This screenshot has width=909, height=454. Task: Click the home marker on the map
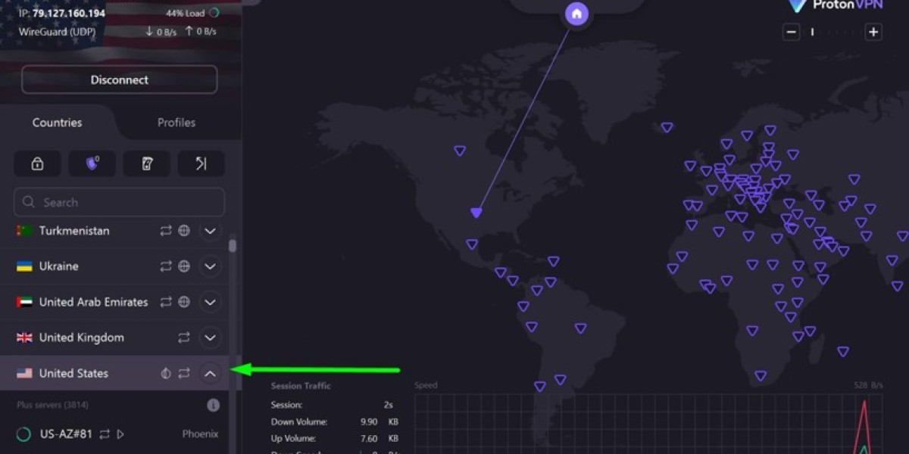pyautogui.click(x=577, y=14)
